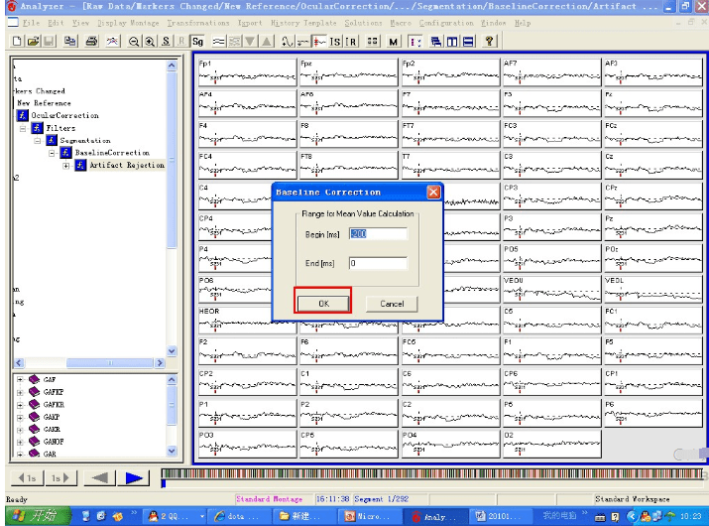Click the M toolbar icon

click(393, 42)
